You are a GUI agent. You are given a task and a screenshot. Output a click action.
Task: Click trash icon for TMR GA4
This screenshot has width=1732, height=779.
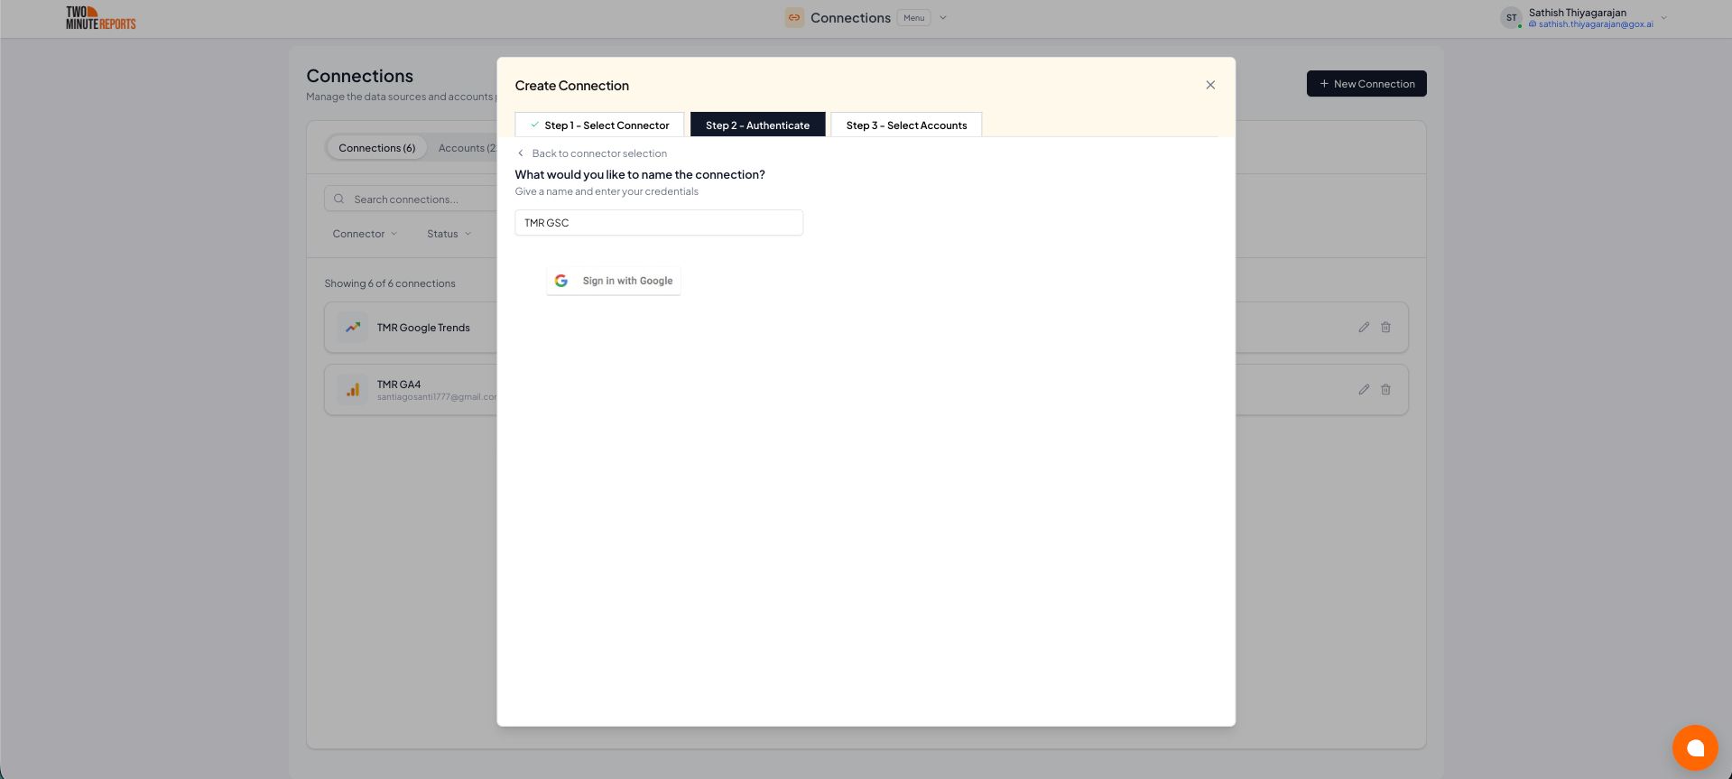click(1385, 390)
